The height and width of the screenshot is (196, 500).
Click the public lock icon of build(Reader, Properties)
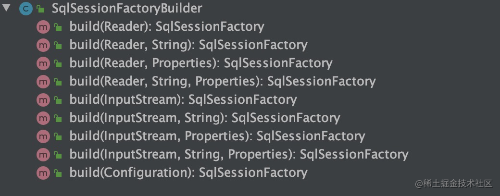[x=58, y=64]
